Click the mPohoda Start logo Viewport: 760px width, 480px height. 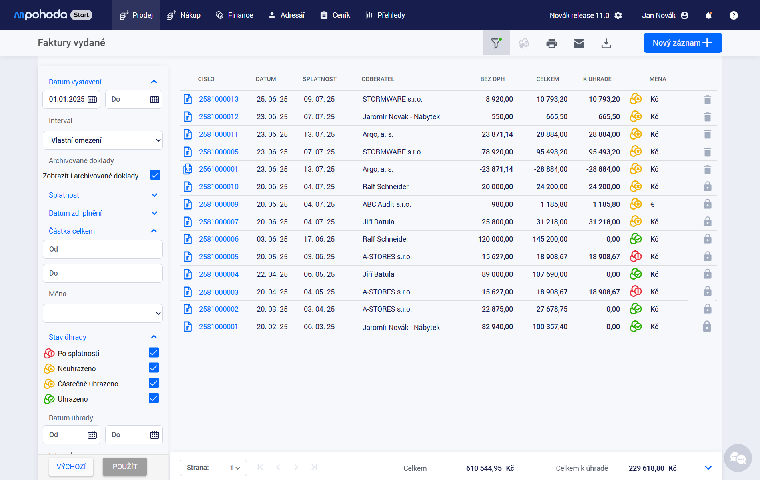point(53,15)
